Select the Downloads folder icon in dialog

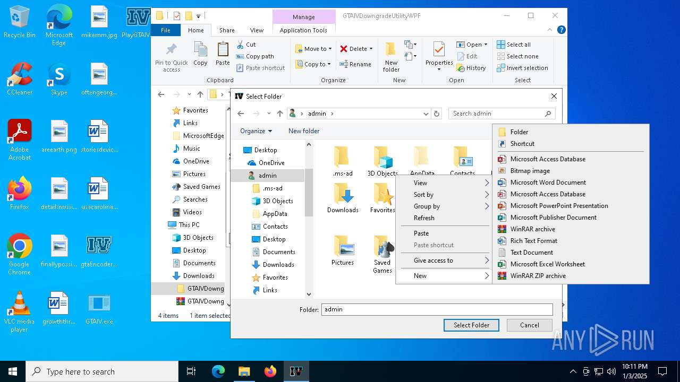click(343, 194)
